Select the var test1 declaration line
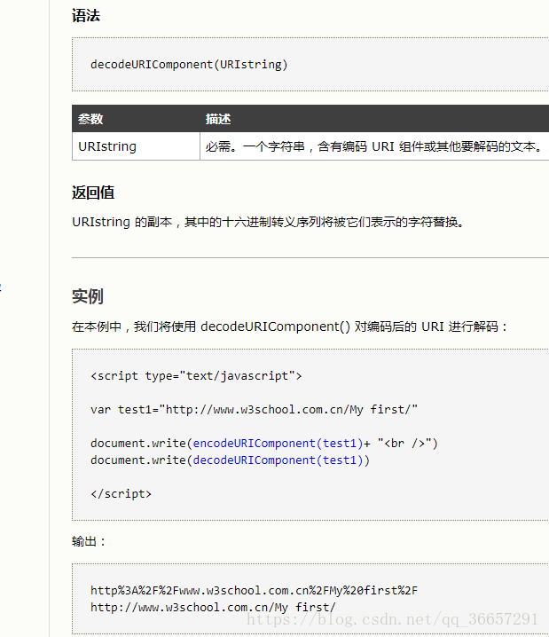The height and width of the screenshot is (637, 549). click(255, 410)
